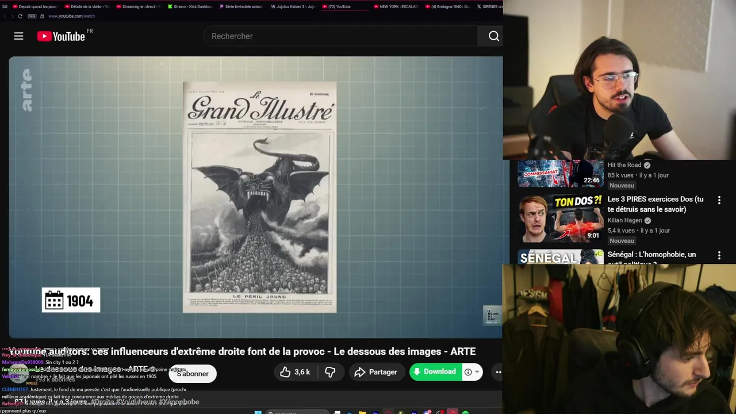
Task: Click the Partager share button
Action: (376, 372)
